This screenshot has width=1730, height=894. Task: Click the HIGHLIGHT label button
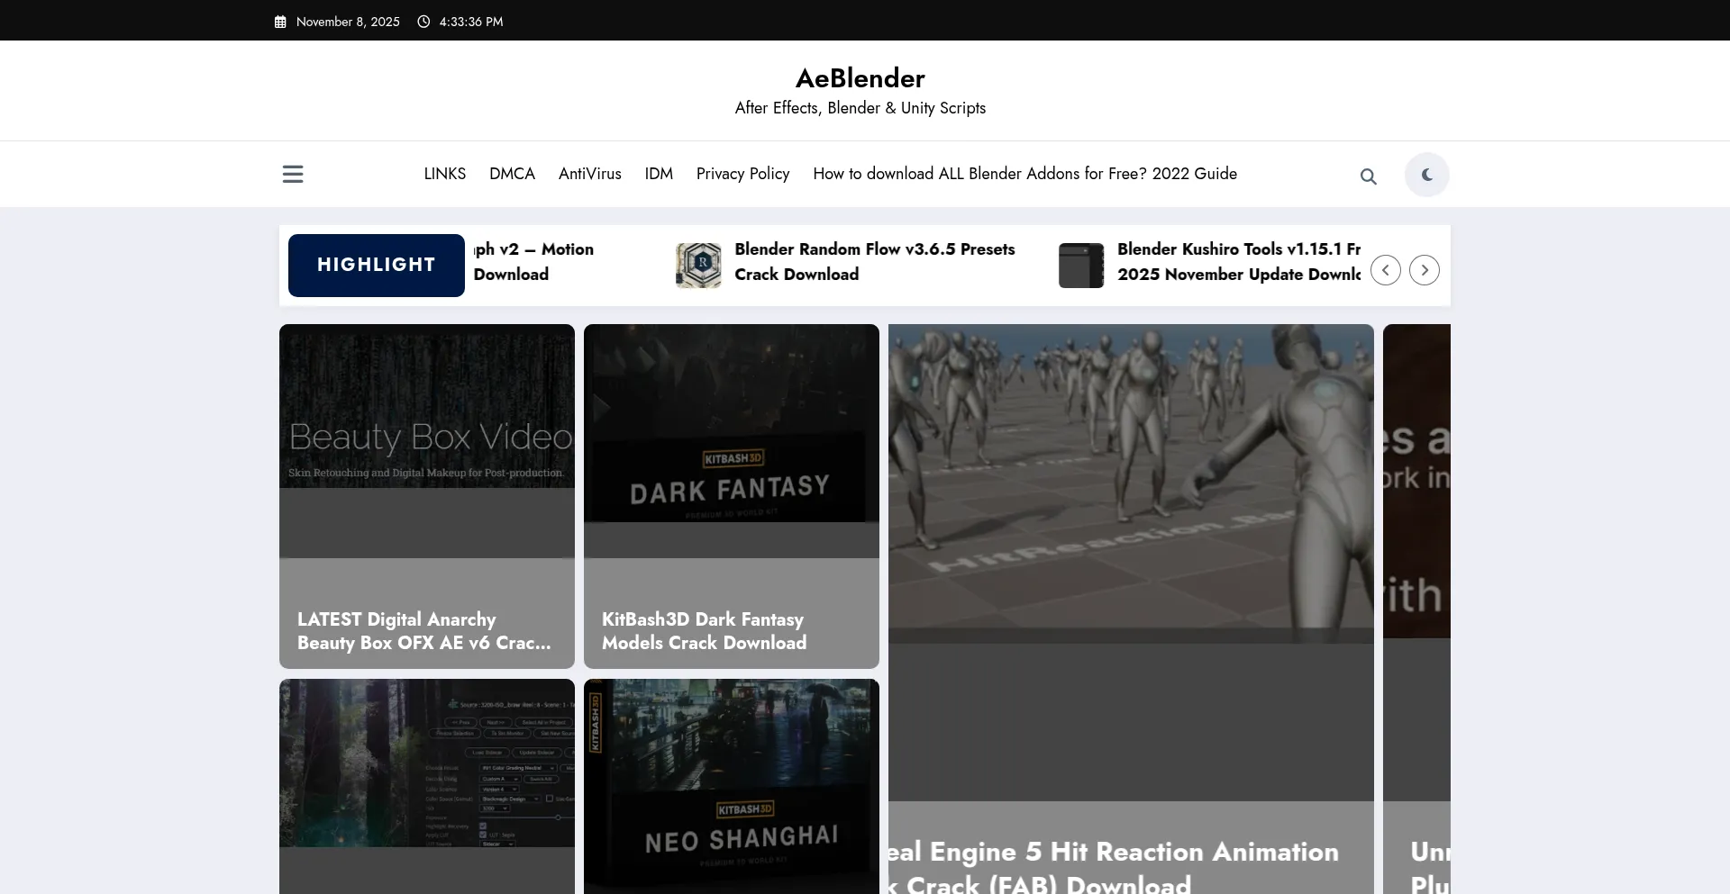tap(376, 265)
